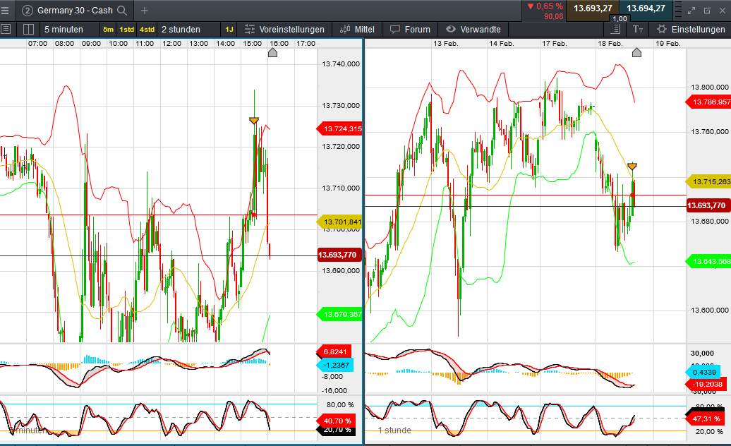Open Voreinstellungen presets menu

[284, 30]
